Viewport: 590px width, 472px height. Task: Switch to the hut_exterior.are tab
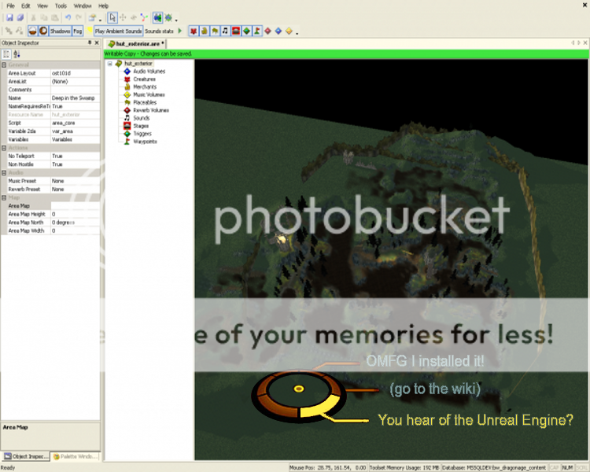(x=136, y=44)
